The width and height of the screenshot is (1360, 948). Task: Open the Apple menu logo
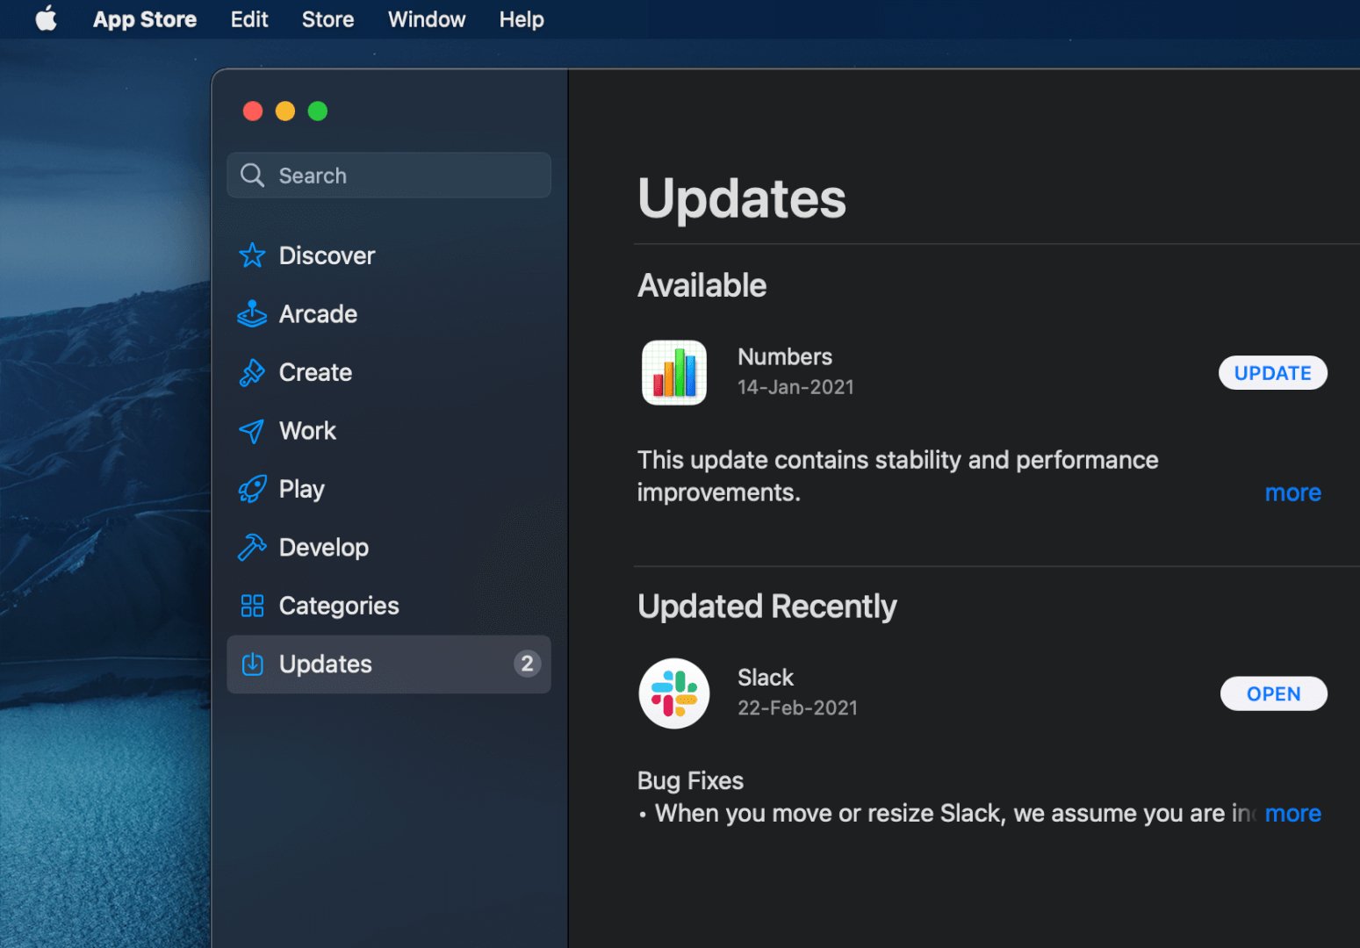(x=46, y=18)
